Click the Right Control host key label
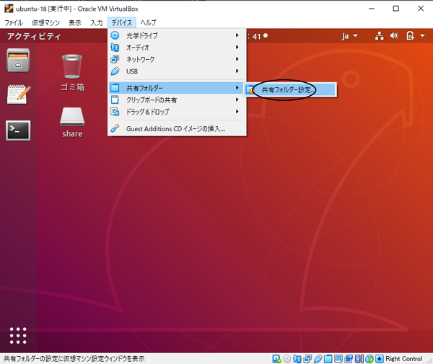The image size is (433, 364). pos(404,359)
